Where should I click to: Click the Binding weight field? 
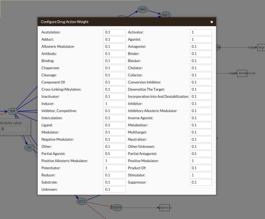[x=114, y=61]
